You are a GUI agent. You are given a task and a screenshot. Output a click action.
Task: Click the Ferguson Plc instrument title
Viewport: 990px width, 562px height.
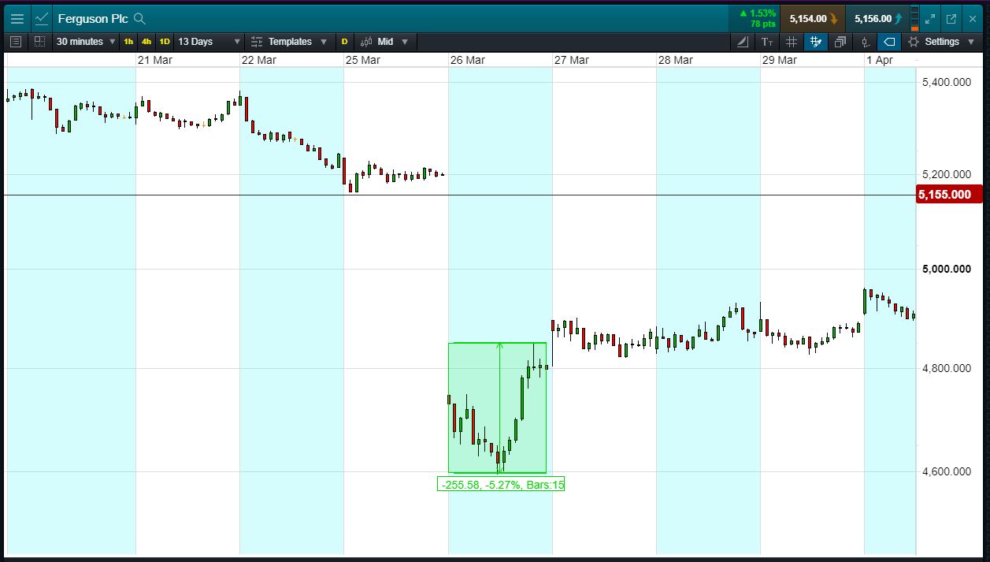pos(93,18)
